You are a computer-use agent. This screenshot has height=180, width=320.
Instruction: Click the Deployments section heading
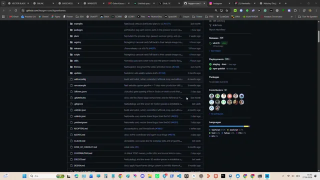[x=216, y=59]
